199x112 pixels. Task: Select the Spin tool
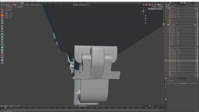[2, 50]
